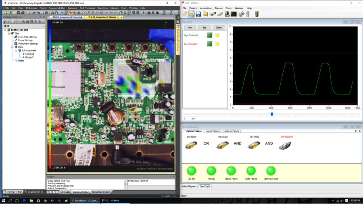The height and width of the screenshot is (204, 363).
Task: Click the red X delete icon in Workspace Explorer
Action: [x=17, y=21]
